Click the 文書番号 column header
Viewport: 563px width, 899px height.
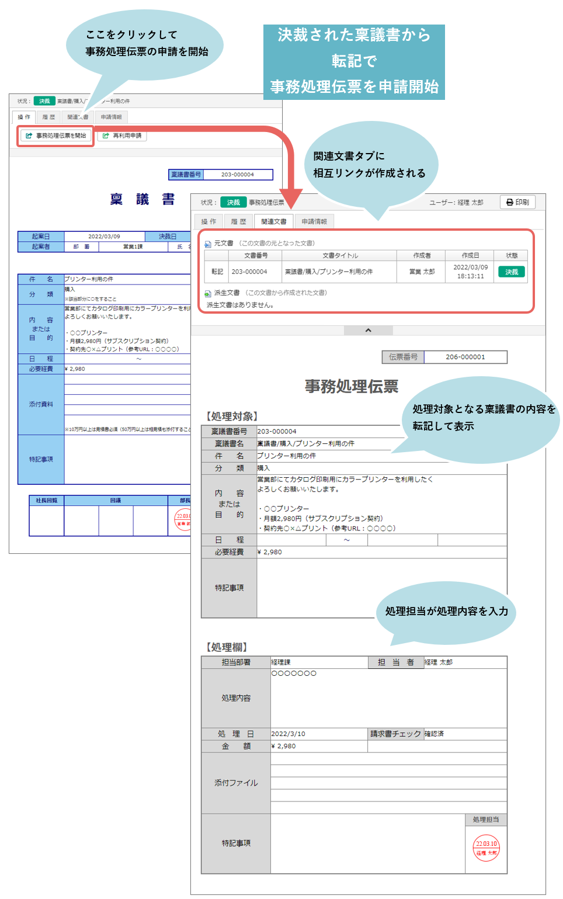256,256
